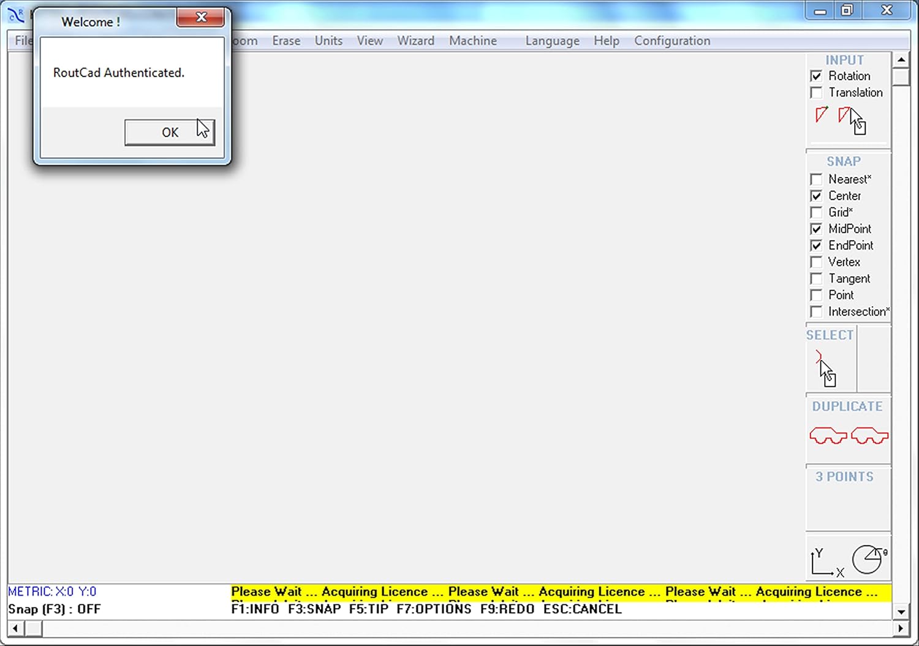Turn on Nearest snap
This screenshot has width=919, height=646.
pyautogui.click(x=816, y=179)
